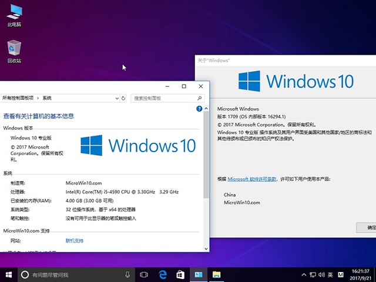Open the volume tray icon
Image resolution: width=376 pixels, height=282 pixels.
click(x=321, y=274)
